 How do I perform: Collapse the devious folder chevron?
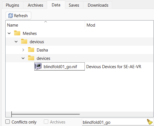pos(16,42)
